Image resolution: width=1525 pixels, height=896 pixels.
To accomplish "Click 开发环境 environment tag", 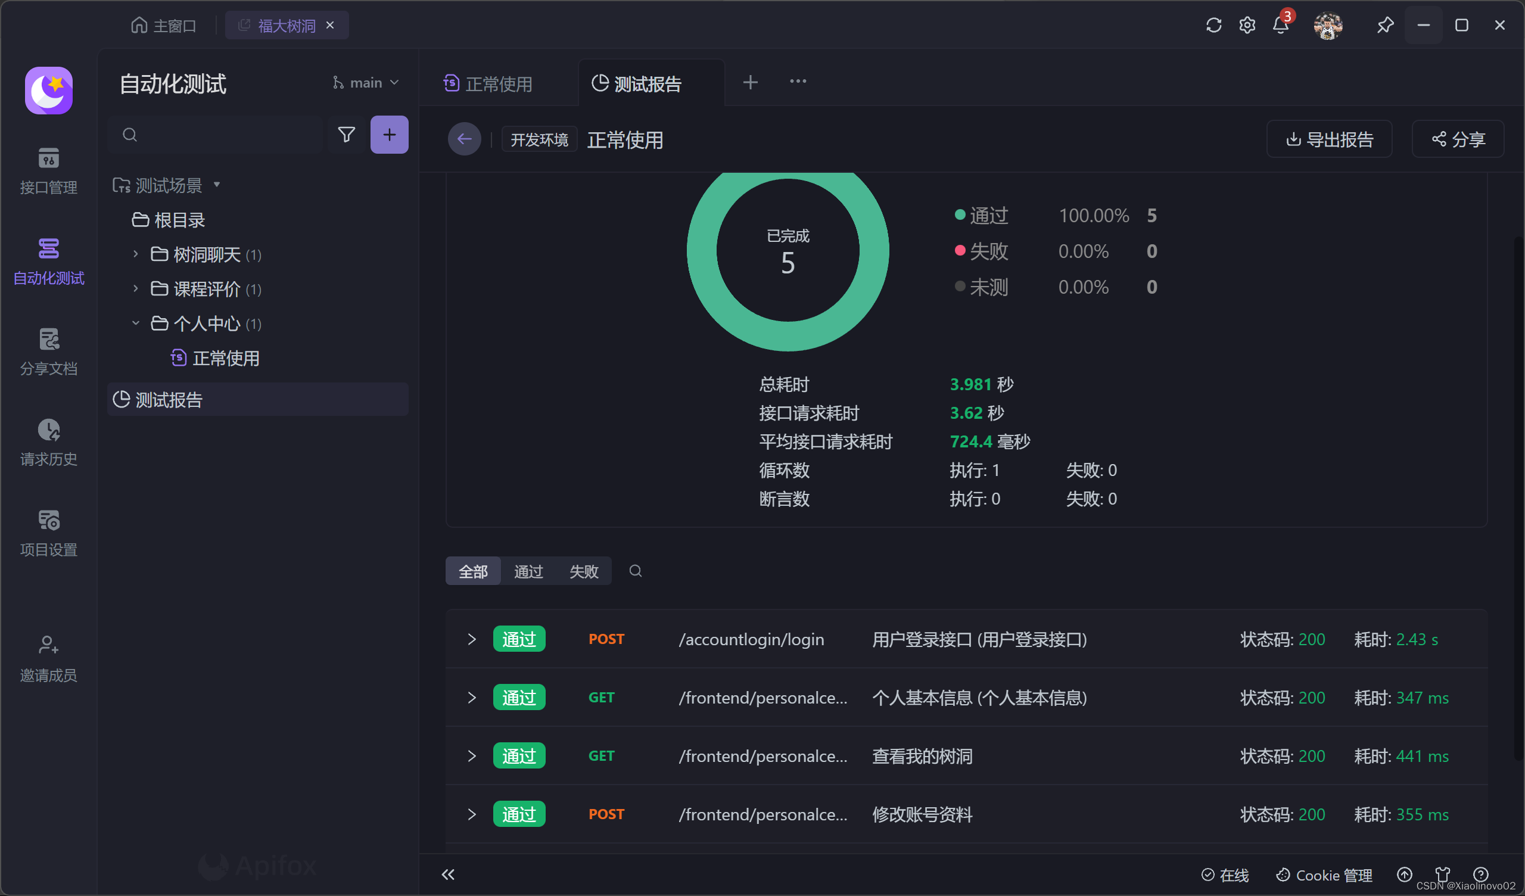I will 539,140.
